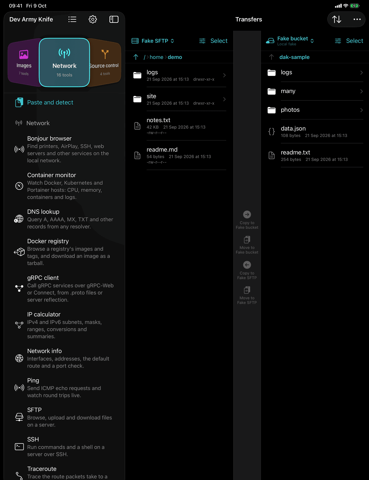Select readme.txt file
369x480 pixels.
pos(315,155)
